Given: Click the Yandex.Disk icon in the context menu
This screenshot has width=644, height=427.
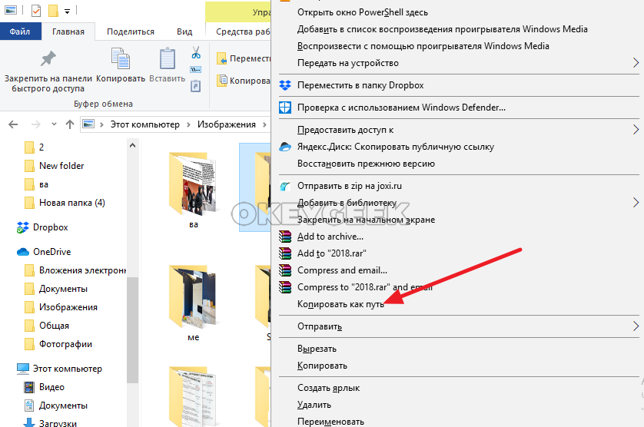Looking at the screenshot, I should pos(285,147).
